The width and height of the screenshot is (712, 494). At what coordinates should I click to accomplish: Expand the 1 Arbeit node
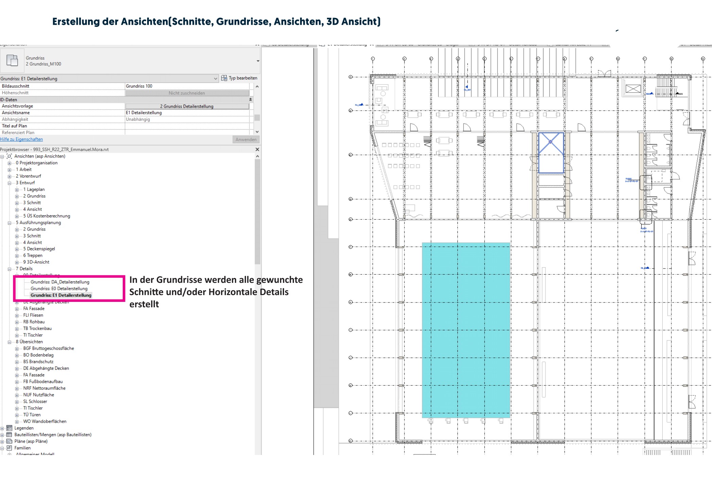pos(10,170)
